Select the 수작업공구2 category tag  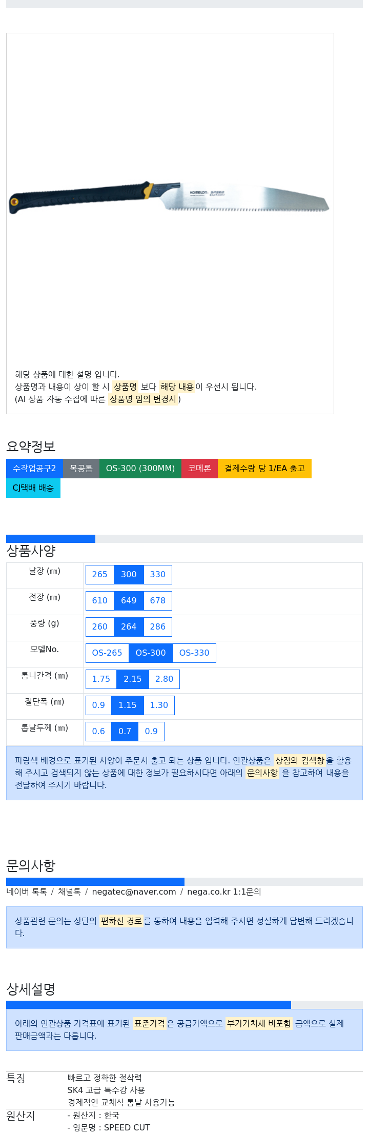click(x=34, y=469)
